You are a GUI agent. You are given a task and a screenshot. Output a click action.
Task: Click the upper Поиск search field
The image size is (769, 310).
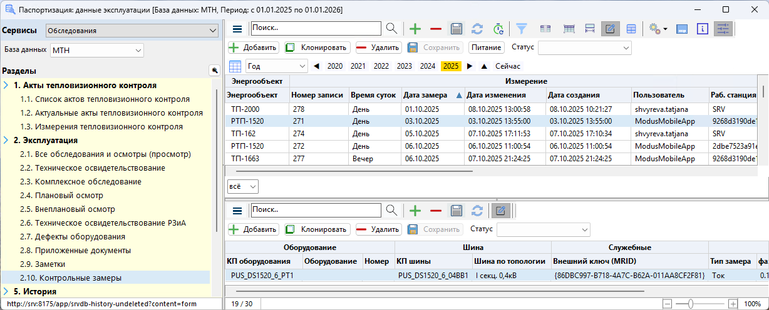click(316, 29)
